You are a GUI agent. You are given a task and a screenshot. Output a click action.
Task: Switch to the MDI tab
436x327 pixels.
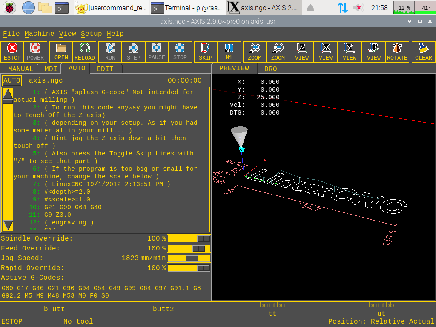pos(51,69)
